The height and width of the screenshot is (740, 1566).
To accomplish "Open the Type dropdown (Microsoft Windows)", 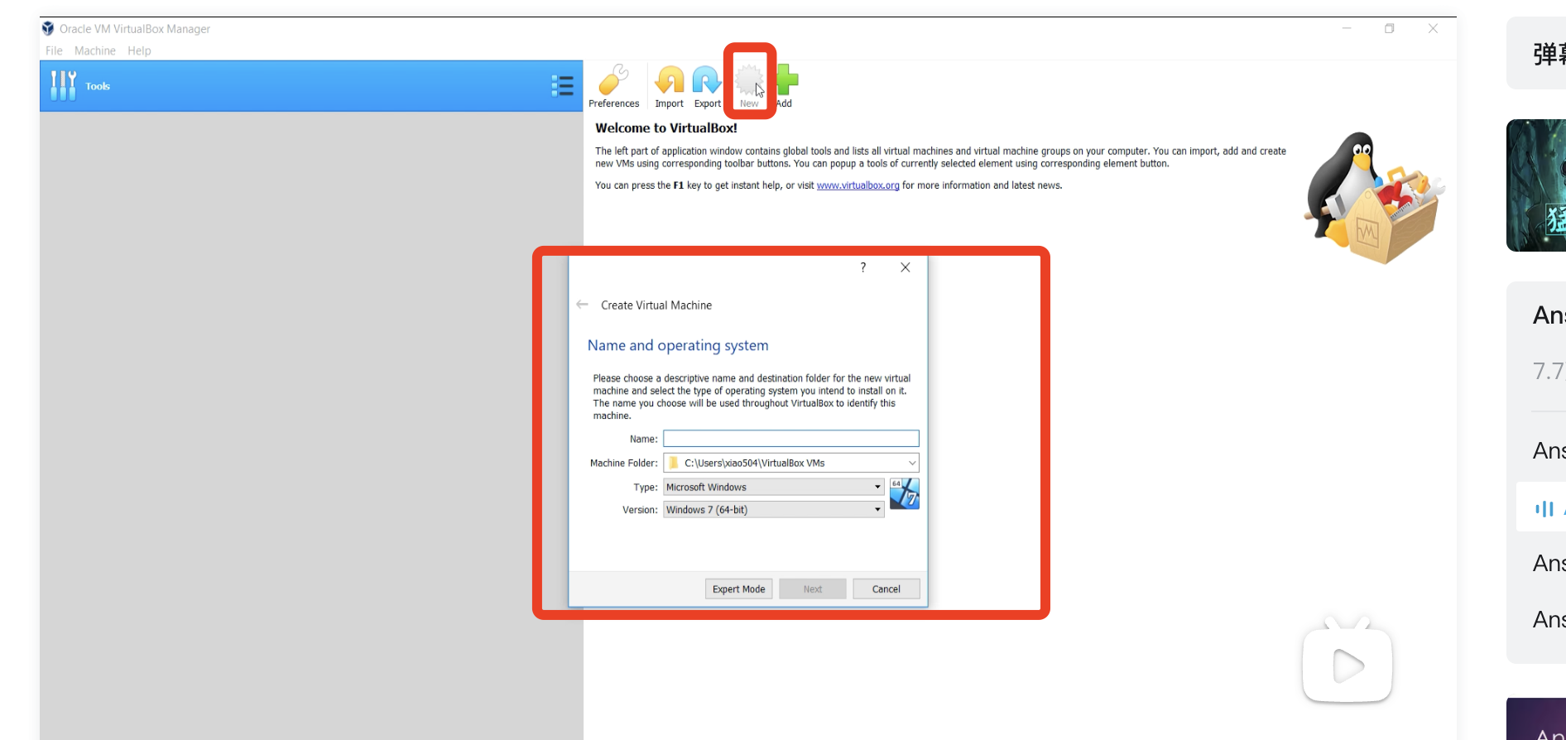I will coord(773,487).
